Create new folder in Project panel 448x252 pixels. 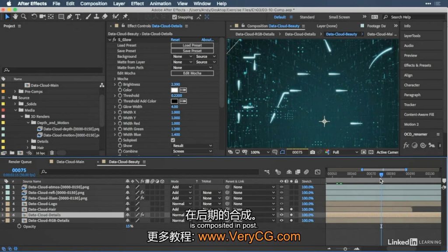[12, 153]
